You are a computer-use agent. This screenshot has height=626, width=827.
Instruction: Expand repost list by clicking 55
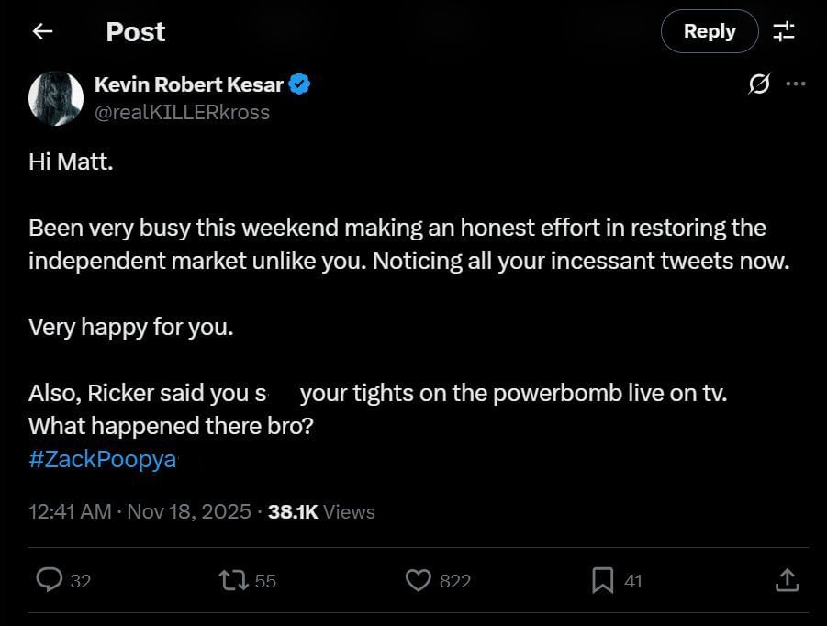pyautogui.click(x=268, y=580)
